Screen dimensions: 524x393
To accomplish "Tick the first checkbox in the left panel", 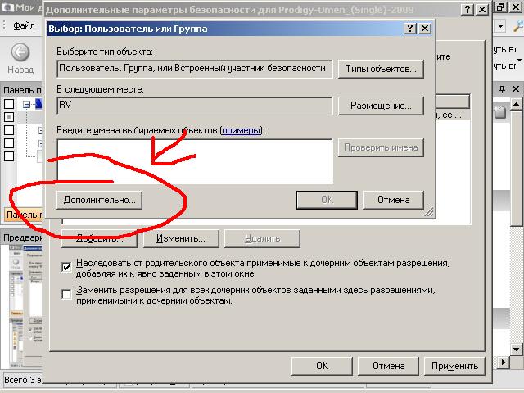I will click(9, 104).
